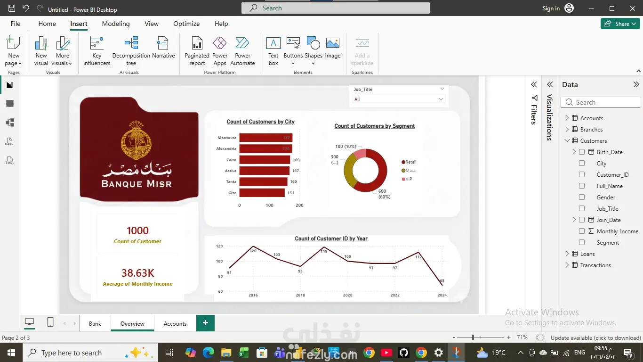Check the Monthly_Income field checkbox
Image resolution: width=643 pixels, height=362 pixels.
(582, 231)
